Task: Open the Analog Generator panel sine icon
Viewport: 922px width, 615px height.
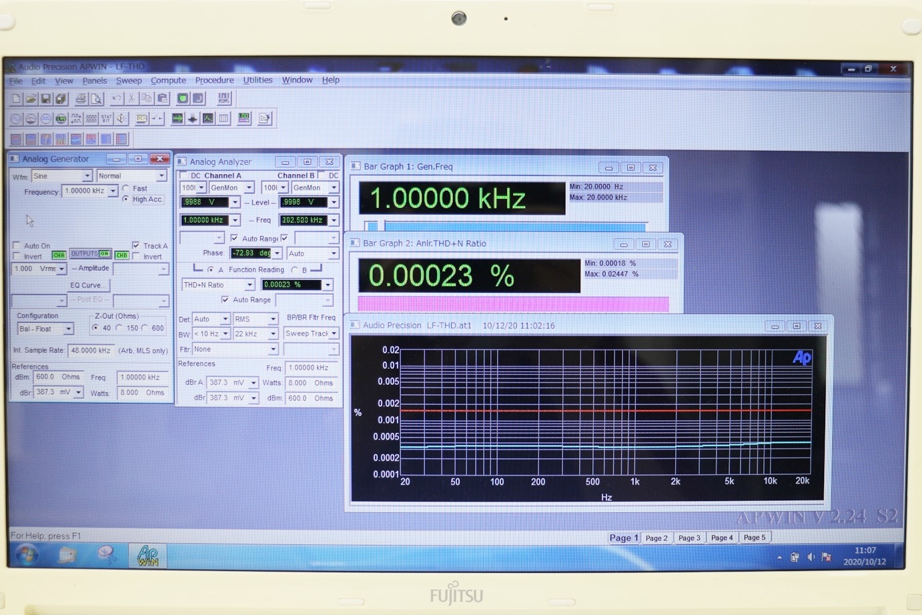Action: 16,119
